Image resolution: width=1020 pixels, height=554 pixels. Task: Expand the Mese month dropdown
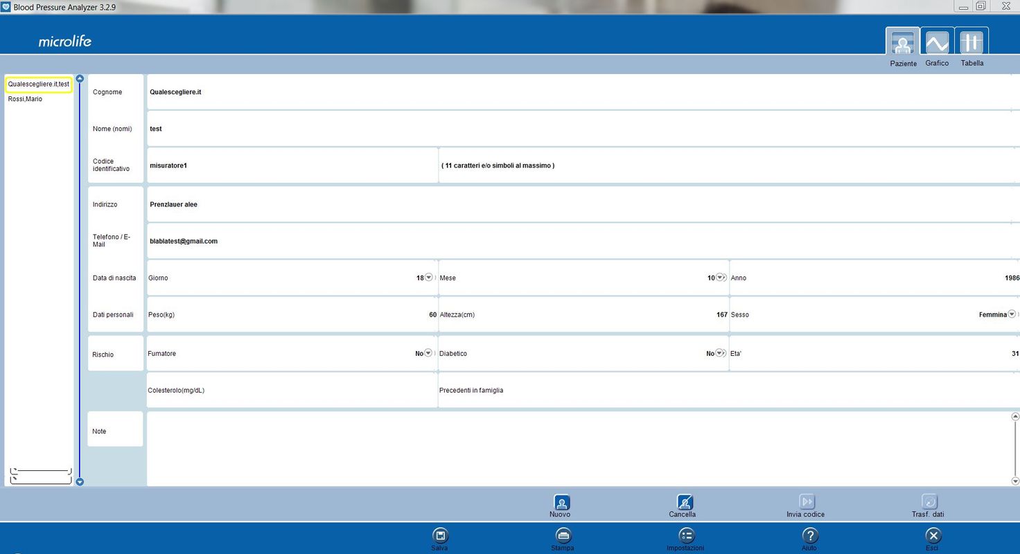720,278
